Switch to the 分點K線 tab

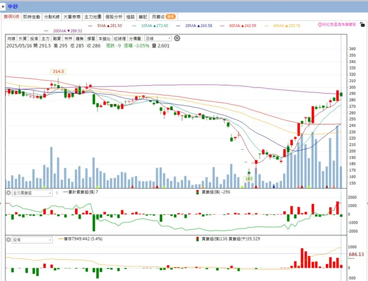click(52, 17)
